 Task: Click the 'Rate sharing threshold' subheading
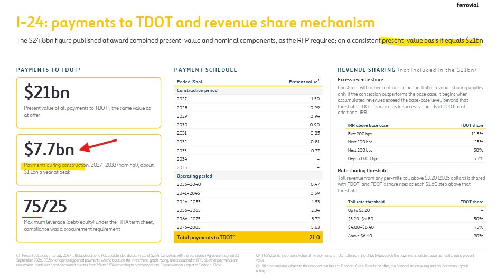click(x=362, y=170)
